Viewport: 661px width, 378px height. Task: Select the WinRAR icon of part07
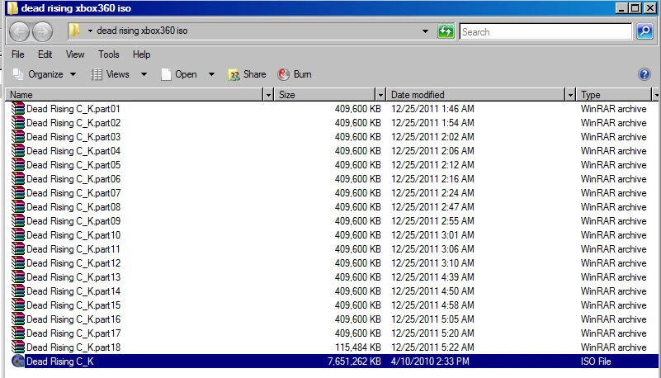[17, 193]
